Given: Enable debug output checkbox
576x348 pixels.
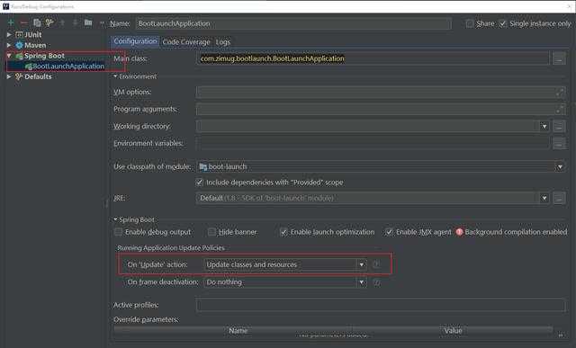Looking at the screenshot, I should 118,232.
